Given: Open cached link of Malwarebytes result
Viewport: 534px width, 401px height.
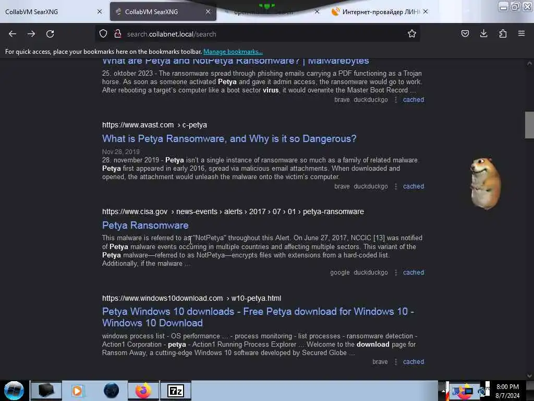Looking at the screenshot, I should pos(414,100).
